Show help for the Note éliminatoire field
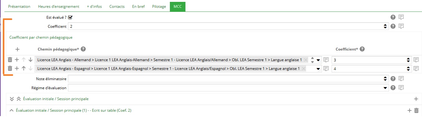Screen dimensions: 422x117 [x=393, y=79]
